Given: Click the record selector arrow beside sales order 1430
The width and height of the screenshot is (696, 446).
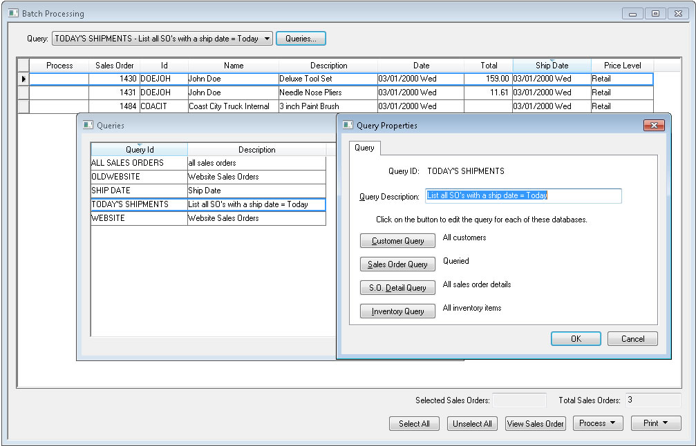Looking at the screenshot, I should [23, 79].
